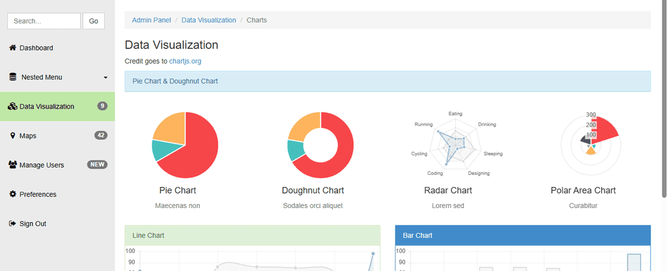Click the Sign Out arrow icon
667x271 pixels.
(12, 224)
